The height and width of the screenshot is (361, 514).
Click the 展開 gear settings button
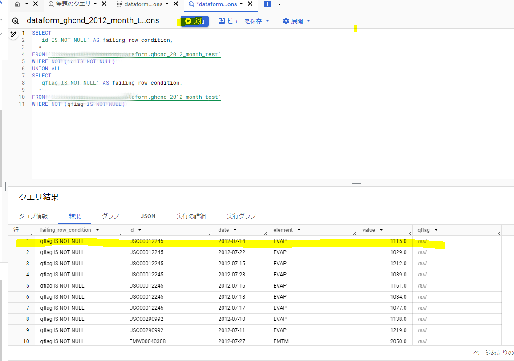(293, 21)
